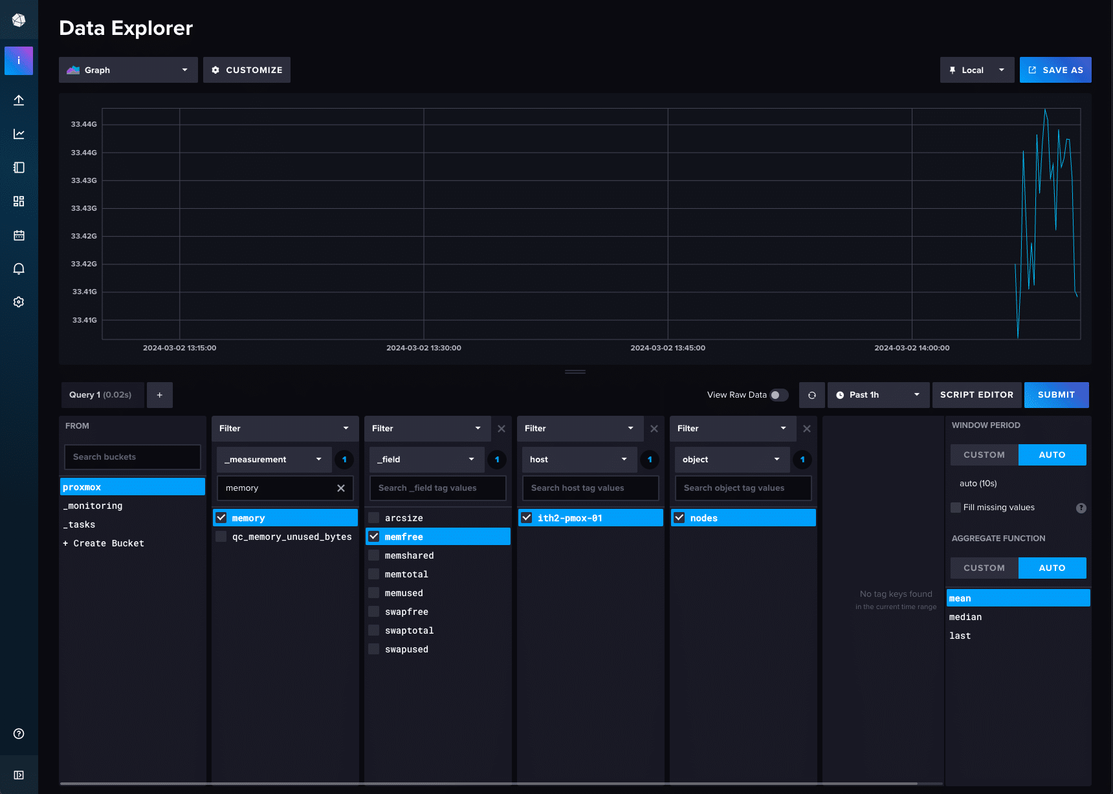Select median as the aggregate function

tap(965, 617)
